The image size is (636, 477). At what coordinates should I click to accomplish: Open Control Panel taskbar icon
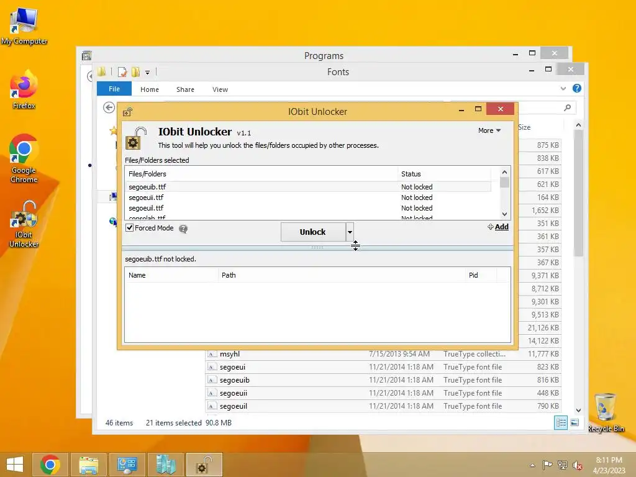127,465
